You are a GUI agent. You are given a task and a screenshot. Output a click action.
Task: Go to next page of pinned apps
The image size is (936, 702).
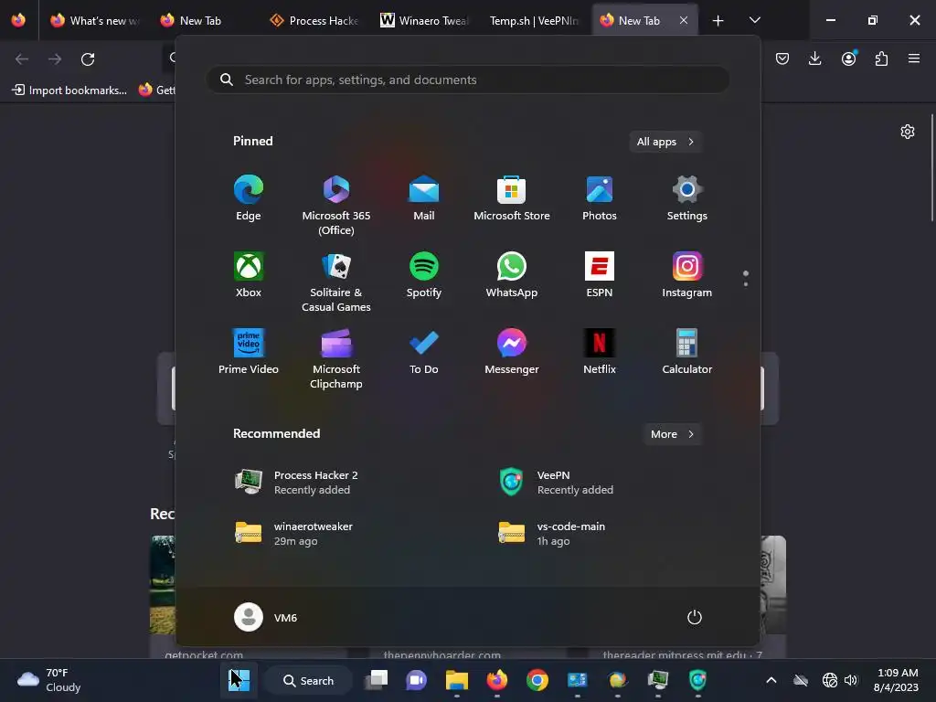tap(746, 284)
